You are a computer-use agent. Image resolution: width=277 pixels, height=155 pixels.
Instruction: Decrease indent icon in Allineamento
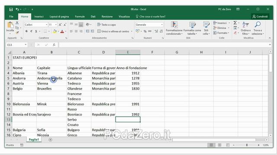(x=87, y=31)
